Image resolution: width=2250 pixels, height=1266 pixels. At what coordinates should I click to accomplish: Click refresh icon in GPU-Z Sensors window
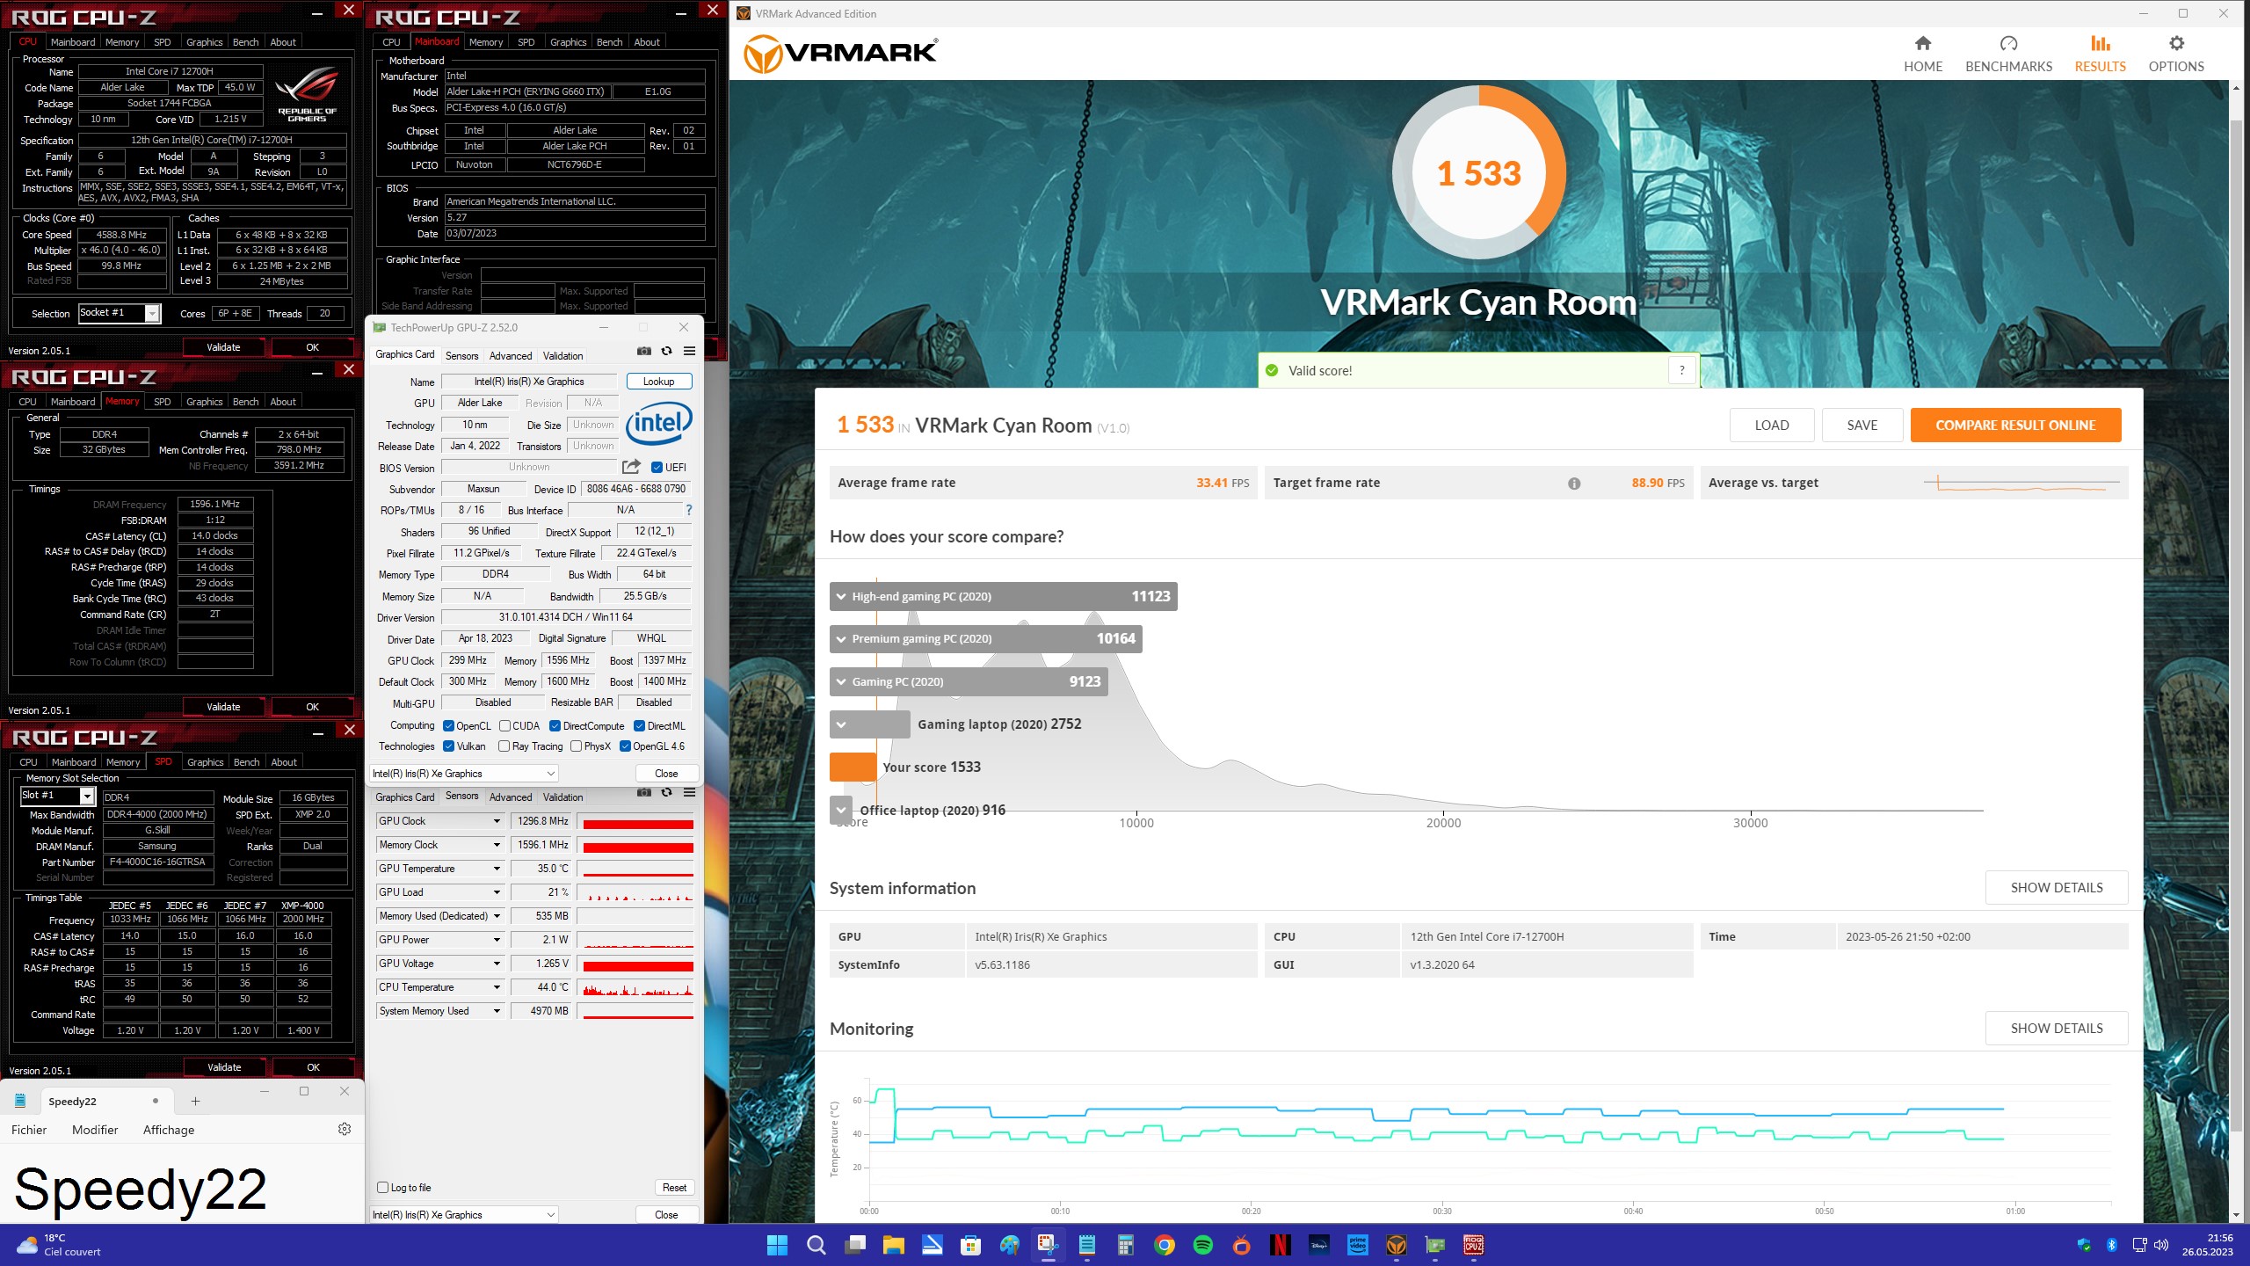667,793
